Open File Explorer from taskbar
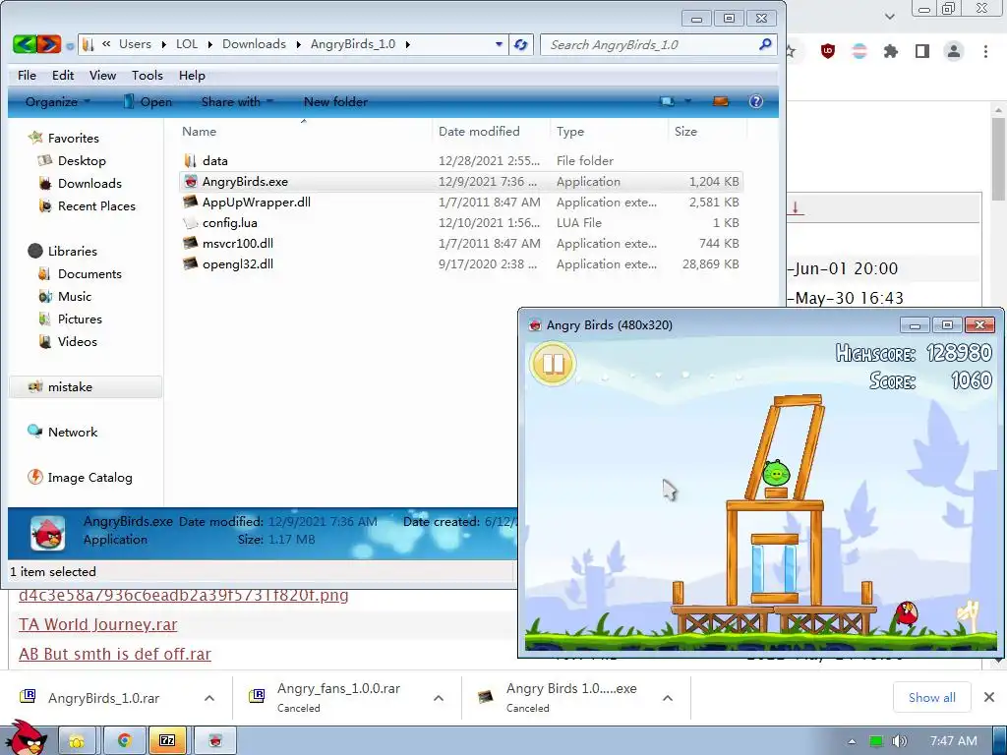Image resolution: width=1007 pixels, height=755 pixels. [77, 741]
